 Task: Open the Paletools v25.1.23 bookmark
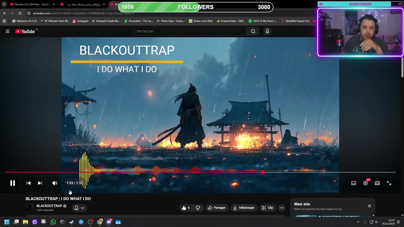[24, 21]
